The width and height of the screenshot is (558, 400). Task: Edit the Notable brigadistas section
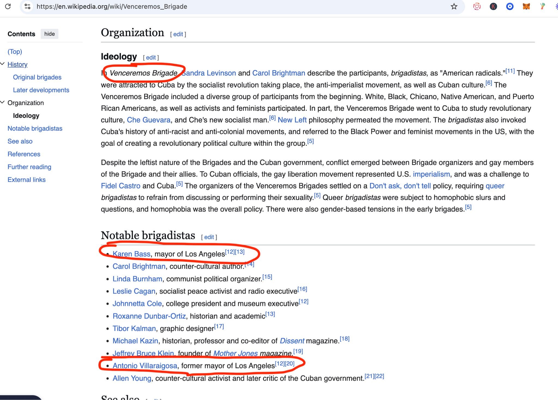tap(209, 237)
